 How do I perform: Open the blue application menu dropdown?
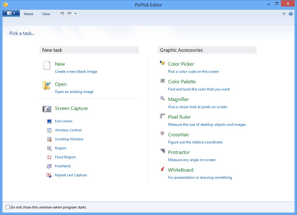11,13
